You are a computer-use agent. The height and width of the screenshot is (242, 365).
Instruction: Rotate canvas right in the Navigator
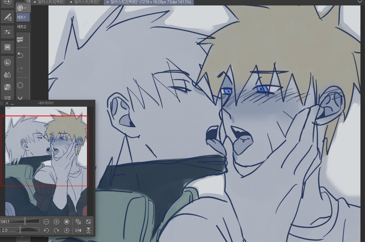point(56,230)
